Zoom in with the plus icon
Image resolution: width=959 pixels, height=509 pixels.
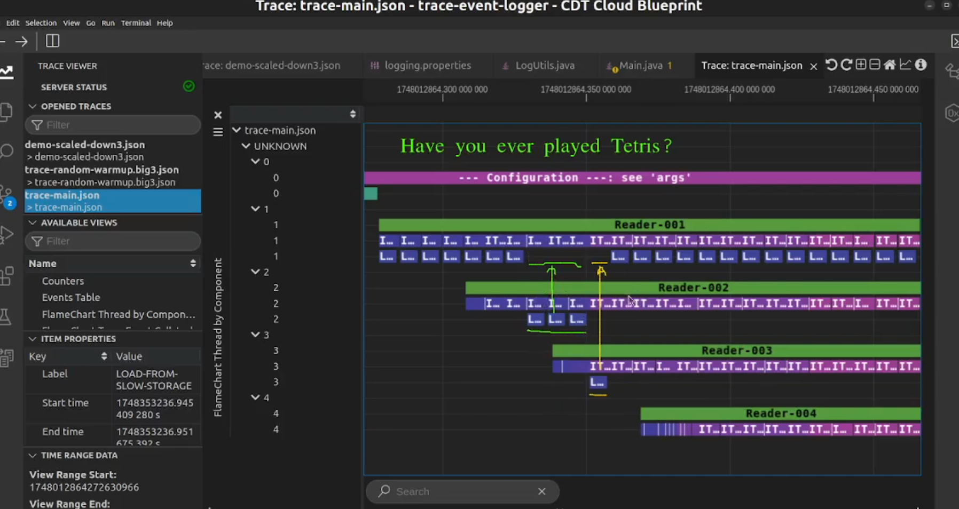[861, 65]
